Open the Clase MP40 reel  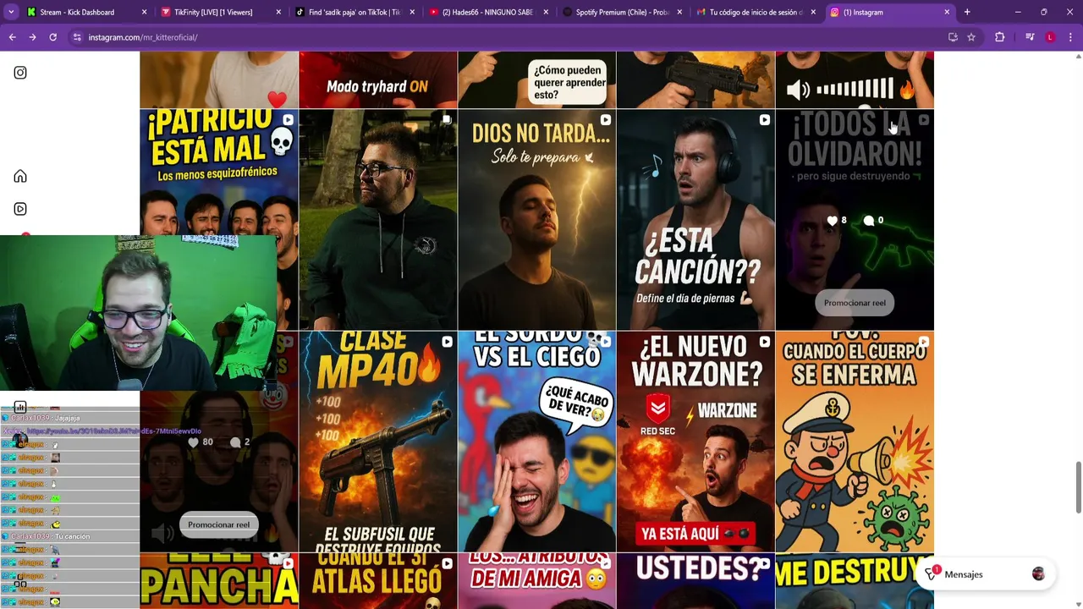coord(378,442)
